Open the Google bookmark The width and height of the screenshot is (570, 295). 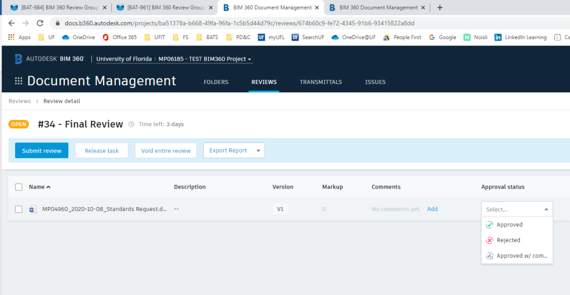(x=443, y=37)
